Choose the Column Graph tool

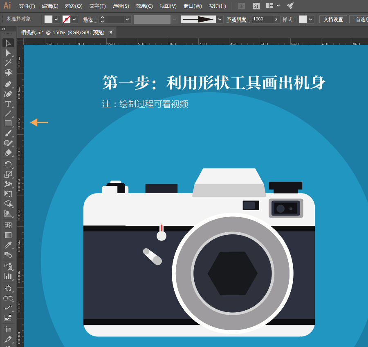pyautogui.click(x=8, y=276)
